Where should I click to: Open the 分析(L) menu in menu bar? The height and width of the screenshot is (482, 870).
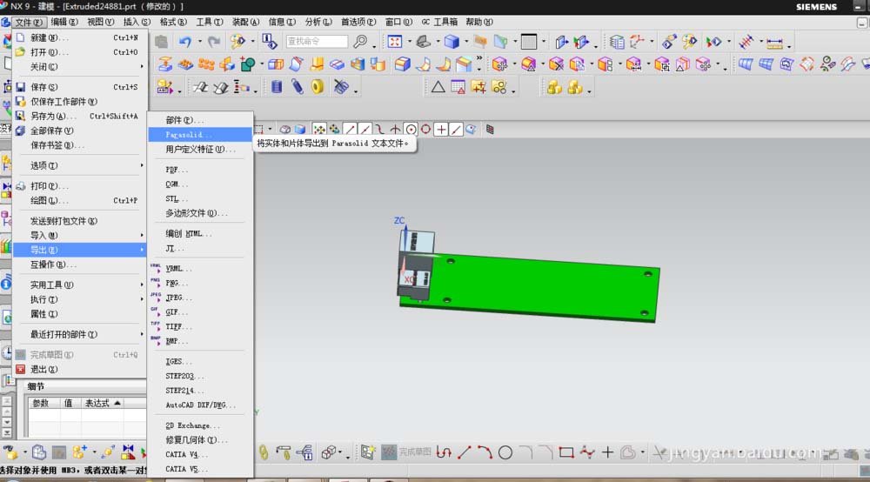click(318, 22)
